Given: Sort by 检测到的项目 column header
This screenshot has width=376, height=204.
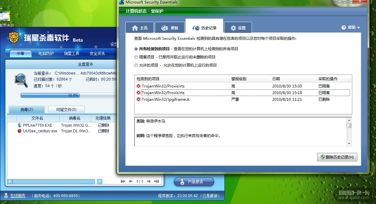Looking at the screenshot, I should (182, 79).
